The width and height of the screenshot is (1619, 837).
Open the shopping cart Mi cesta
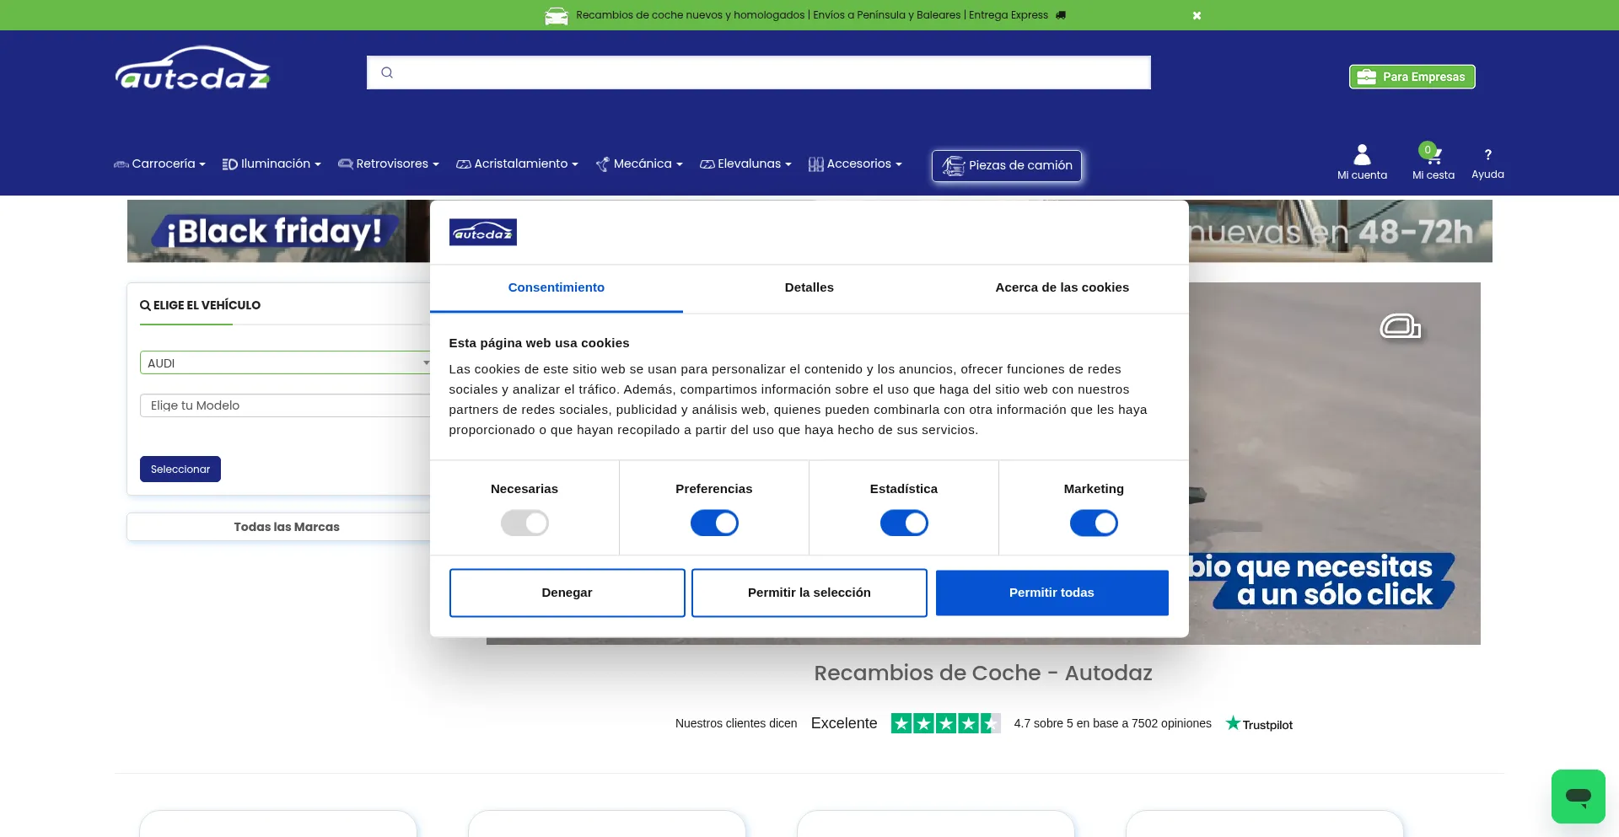[x=1433, y=156]
